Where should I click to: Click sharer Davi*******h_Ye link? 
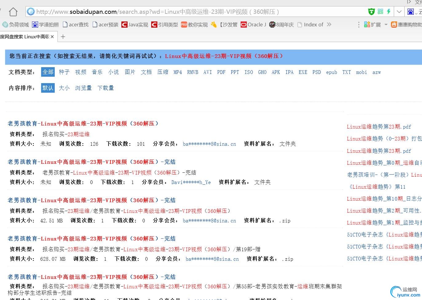[x=191, y=182]
